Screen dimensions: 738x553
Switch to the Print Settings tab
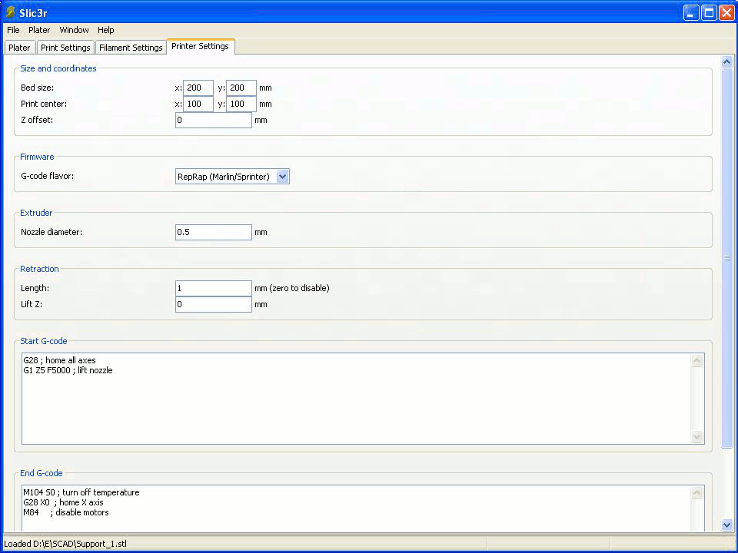(65, 48)
